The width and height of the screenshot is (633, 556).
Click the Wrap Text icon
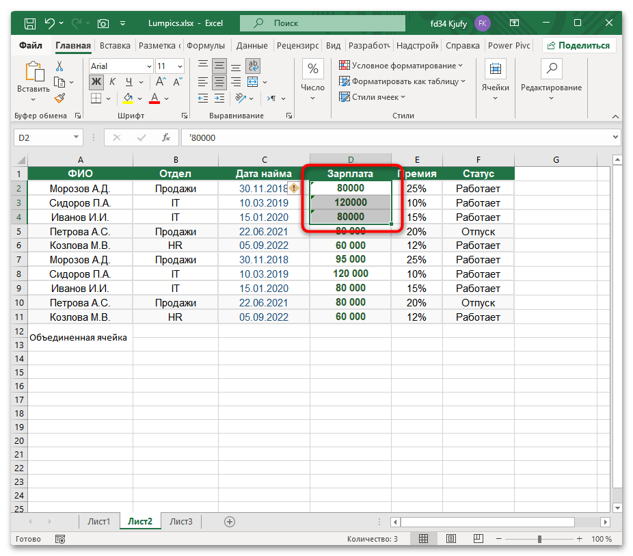(x=254, y=66)
